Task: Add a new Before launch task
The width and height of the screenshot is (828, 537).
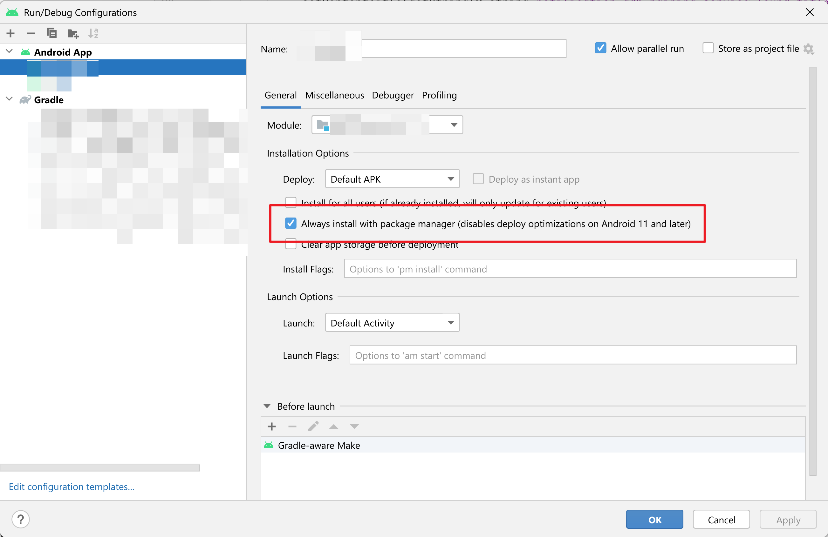Action: [x=272, y=426]
